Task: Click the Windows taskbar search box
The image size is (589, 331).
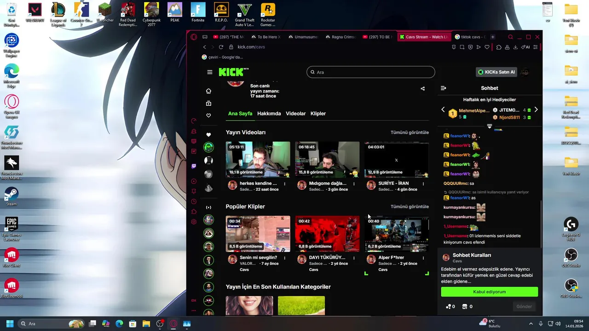Action: coord(52,324)
